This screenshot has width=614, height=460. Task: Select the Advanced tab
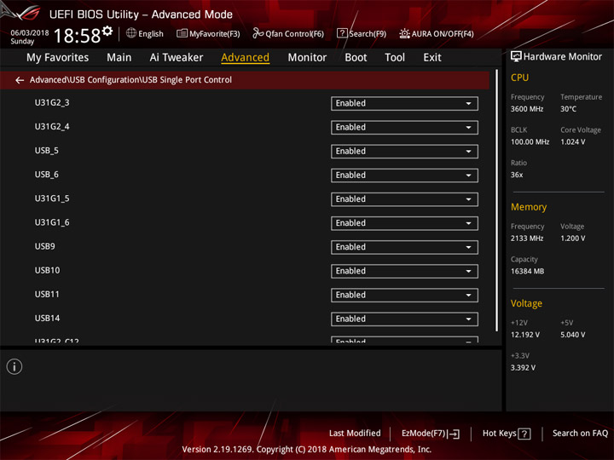click(x=245, y=58)
